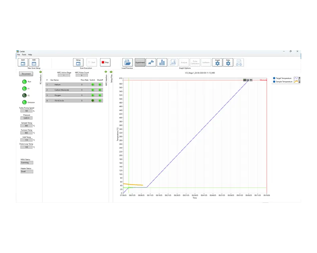This screenshot has width=317, height=253.
Task: Toggle the Helium Switch LED
Action: 93,85
